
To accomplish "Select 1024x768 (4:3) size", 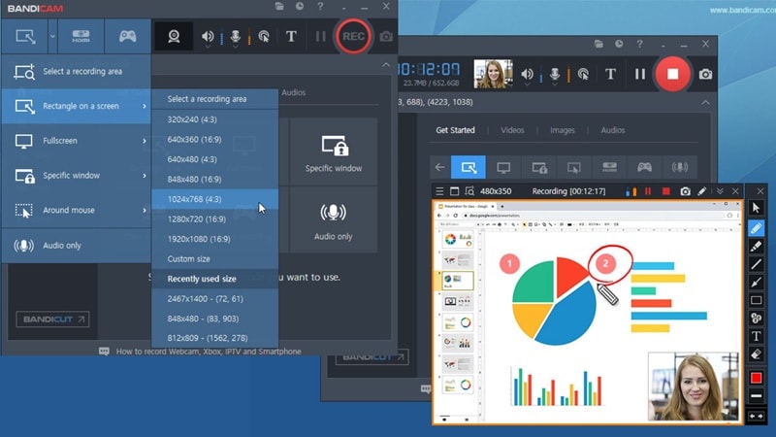I will click(214, 199).
